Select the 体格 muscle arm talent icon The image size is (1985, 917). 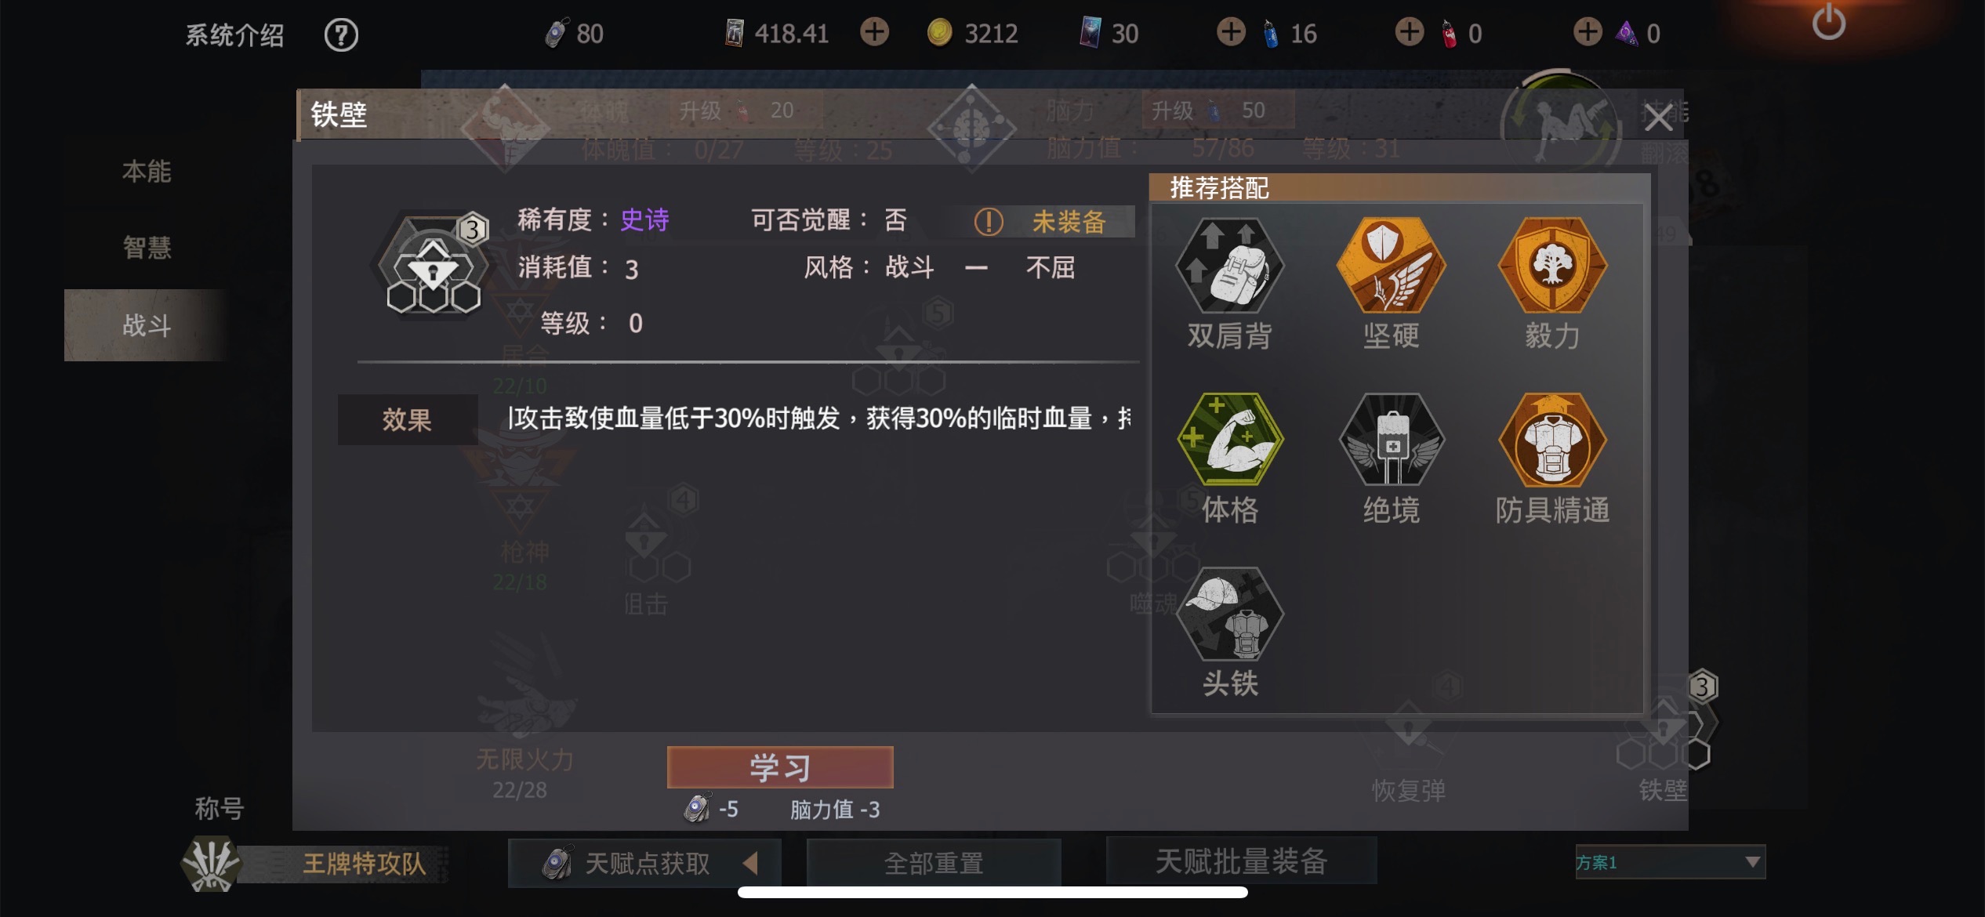click(x=1229, y=440)
